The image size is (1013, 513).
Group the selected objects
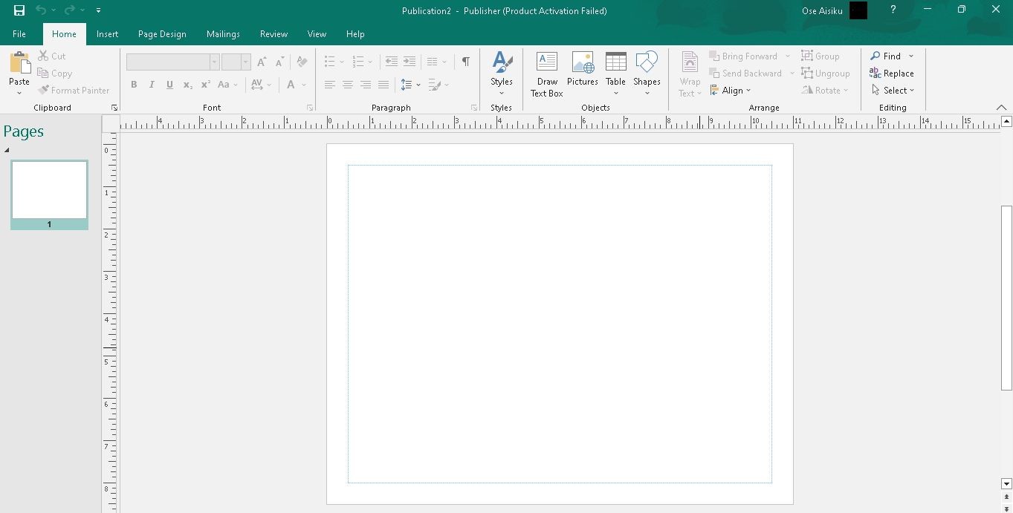pos(821,56)
